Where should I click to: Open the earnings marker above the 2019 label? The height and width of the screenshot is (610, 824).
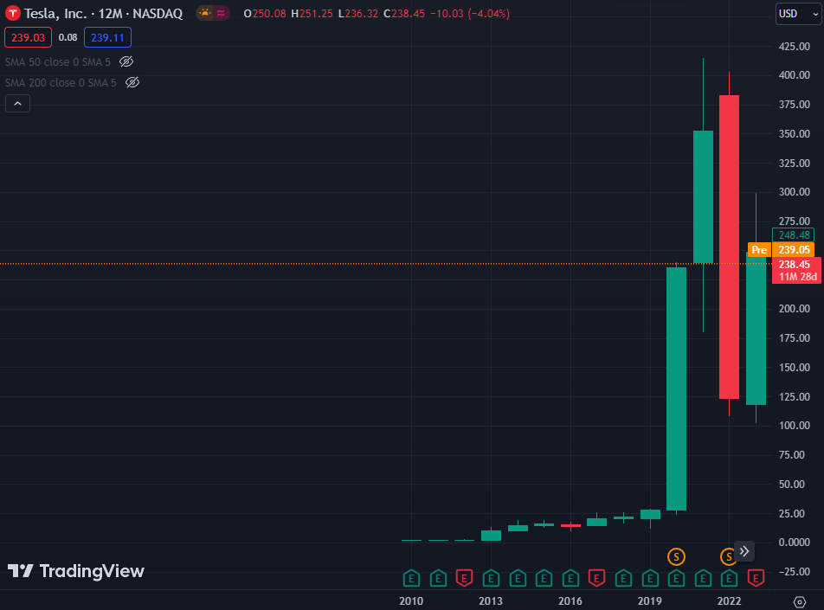[650, 579]
